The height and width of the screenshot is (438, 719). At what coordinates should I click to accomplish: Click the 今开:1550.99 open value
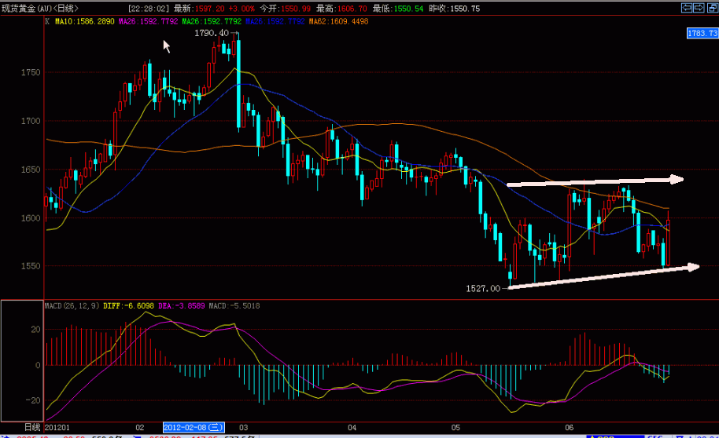[x=285, y=8]
